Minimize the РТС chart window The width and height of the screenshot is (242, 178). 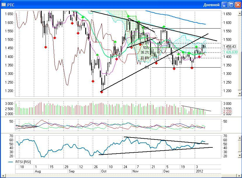point(224,5)
